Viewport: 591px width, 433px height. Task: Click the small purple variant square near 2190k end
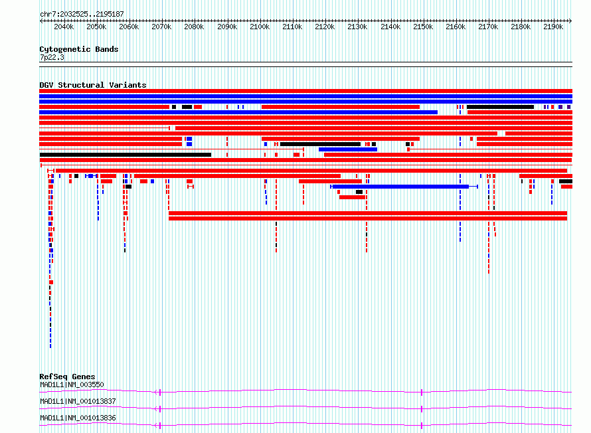click(569, 107)
